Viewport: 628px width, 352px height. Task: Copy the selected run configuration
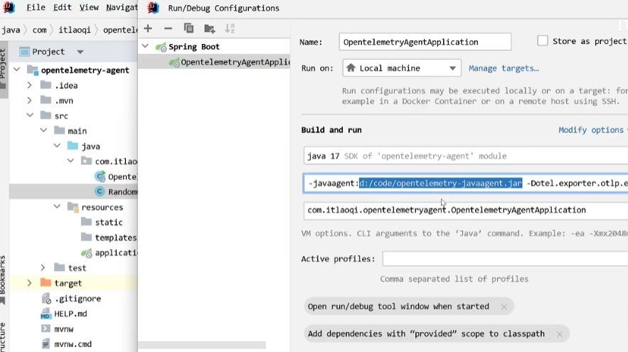(x=188, y=28)
